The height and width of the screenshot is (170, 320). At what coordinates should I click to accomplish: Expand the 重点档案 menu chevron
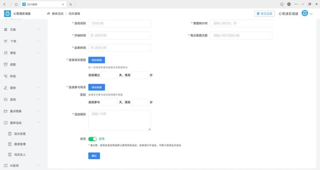pyautogui.click(x=38, y=111)
